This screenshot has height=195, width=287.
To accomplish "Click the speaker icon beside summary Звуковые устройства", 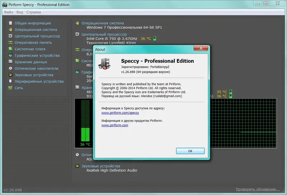I will [77, 166].
